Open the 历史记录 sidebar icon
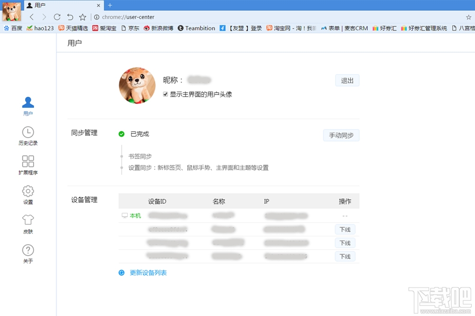This screenshot has width=475, height=316. [28, 135]
